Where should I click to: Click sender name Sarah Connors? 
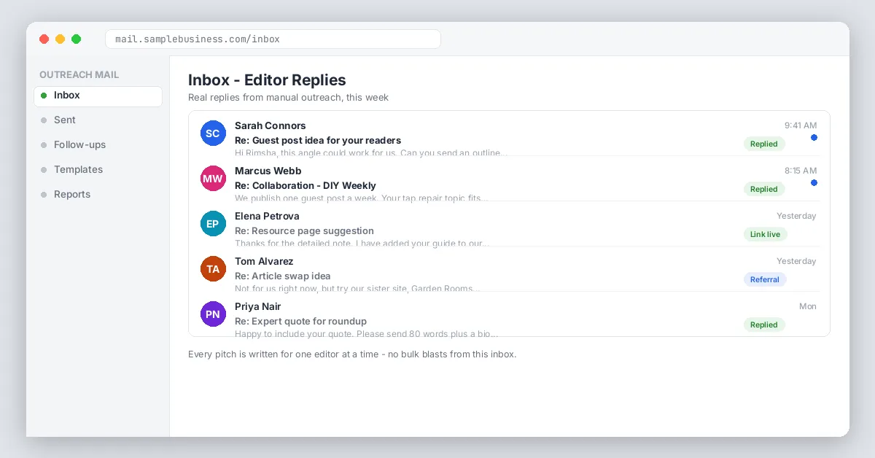pyautogui.click(x=271, y=125)
